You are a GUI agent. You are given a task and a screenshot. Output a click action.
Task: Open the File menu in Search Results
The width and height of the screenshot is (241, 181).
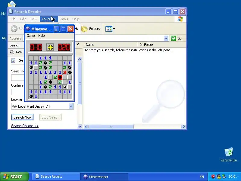coord(13,19)
